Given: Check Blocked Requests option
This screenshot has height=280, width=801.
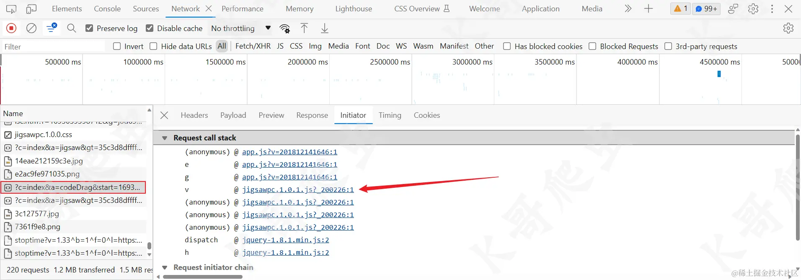Looking at the screenshot, I should tap(592, 46).
